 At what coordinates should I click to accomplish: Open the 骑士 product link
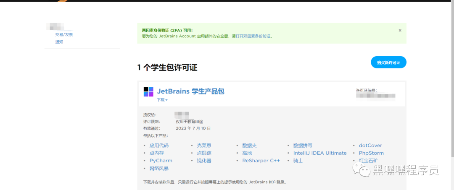pyautogui.click(x=298, y=161)
